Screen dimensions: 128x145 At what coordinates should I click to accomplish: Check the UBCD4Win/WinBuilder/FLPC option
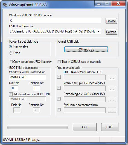click(x=59, y=77)
